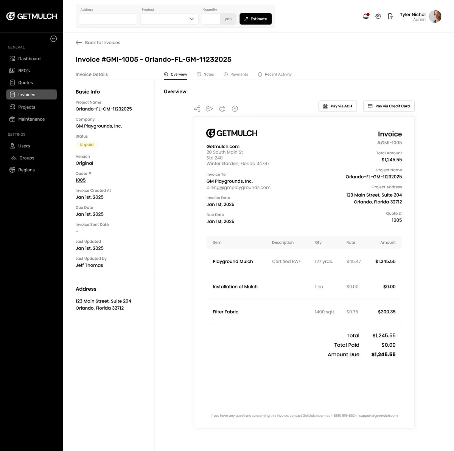Click the Projects icon in sidebar
Viewport: 454px width, 451px height.
(12, 107)
